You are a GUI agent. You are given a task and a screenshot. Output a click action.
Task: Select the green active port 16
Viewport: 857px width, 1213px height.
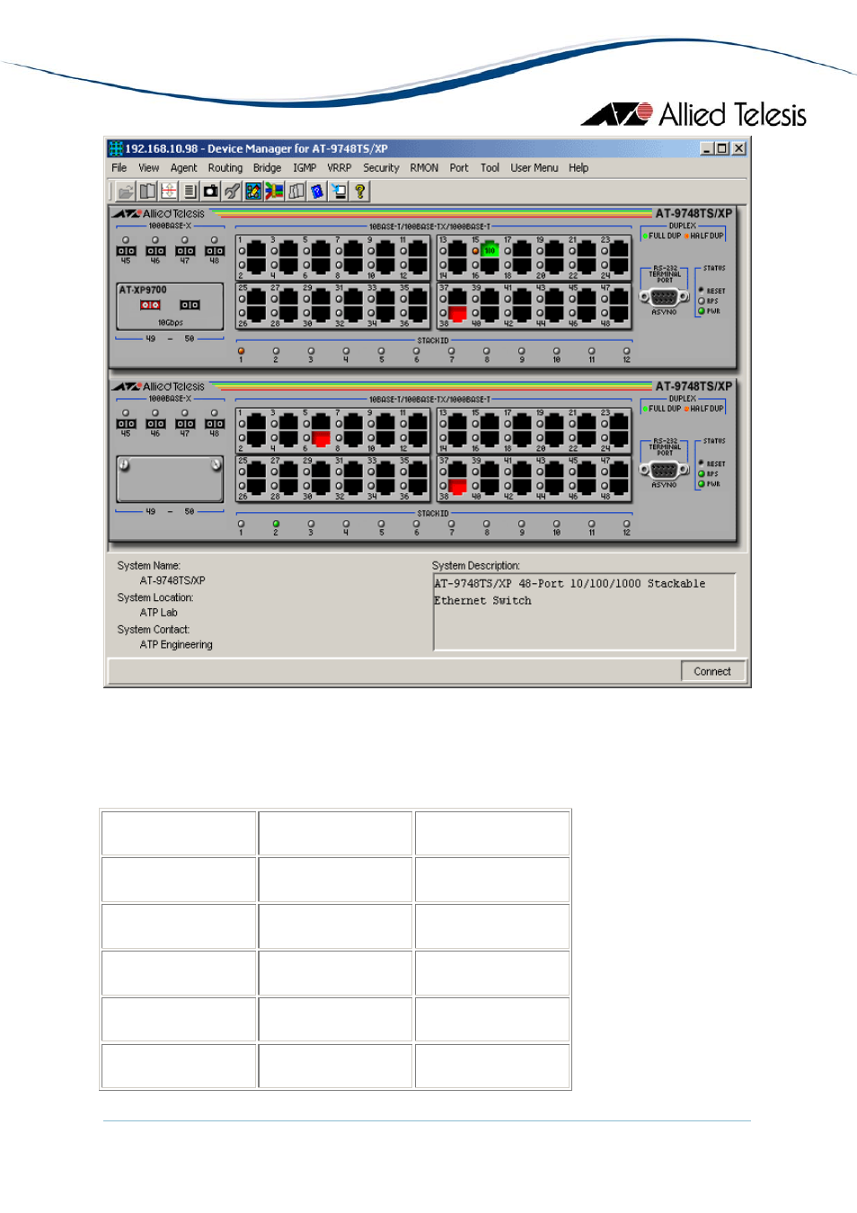(x=490, y=251)
